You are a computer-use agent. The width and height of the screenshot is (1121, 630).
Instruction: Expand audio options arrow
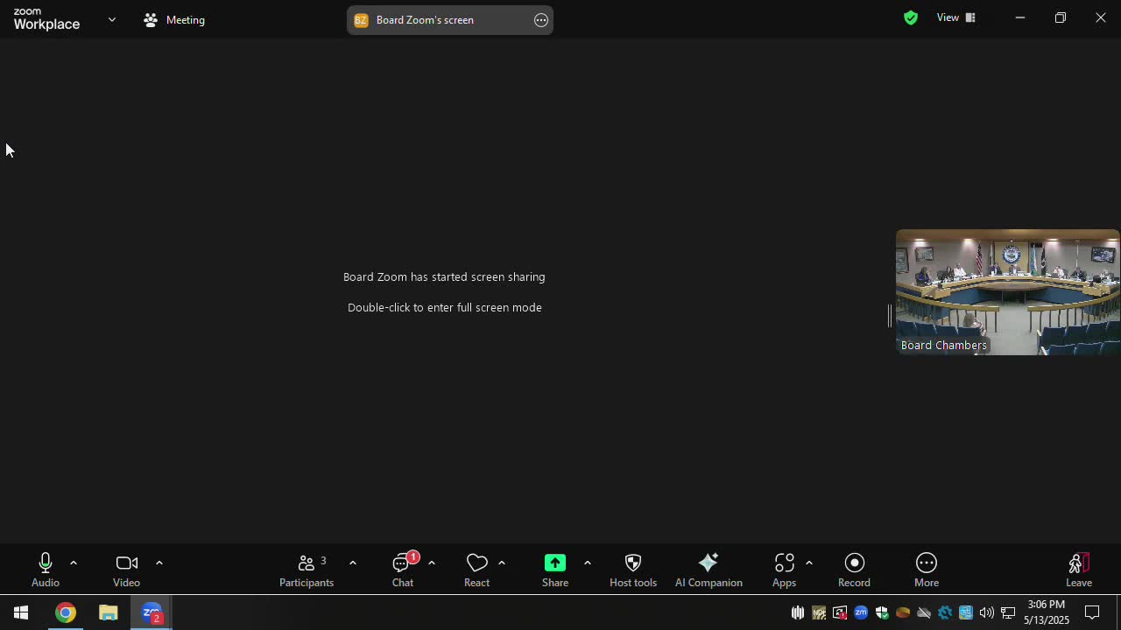coord(74,563)
